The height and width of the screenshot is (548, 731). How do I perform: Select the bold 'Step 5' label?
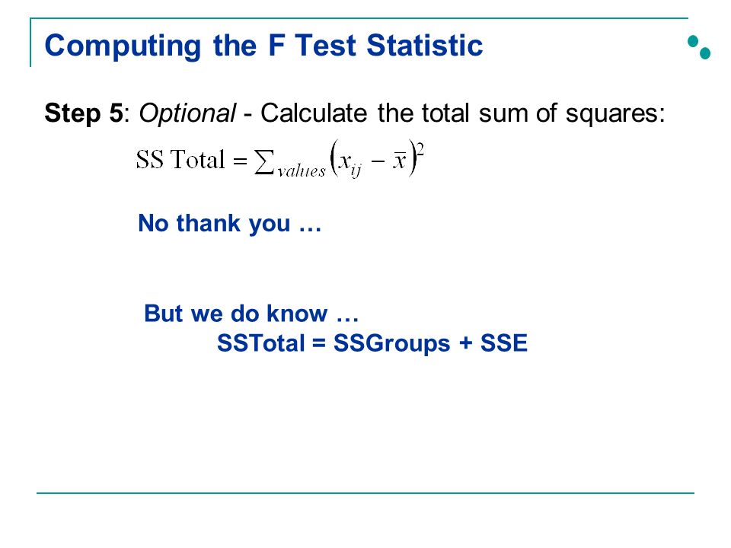click(84, 113)
